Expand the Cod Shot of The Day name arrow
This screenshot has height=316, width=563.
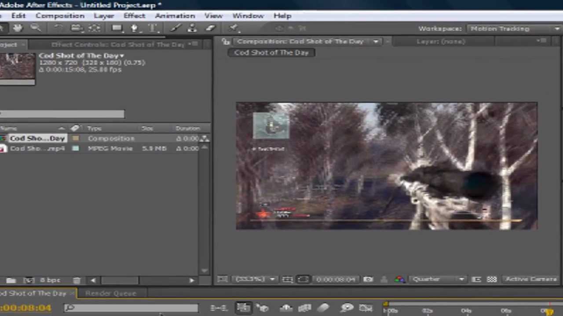tap(122, 56)
